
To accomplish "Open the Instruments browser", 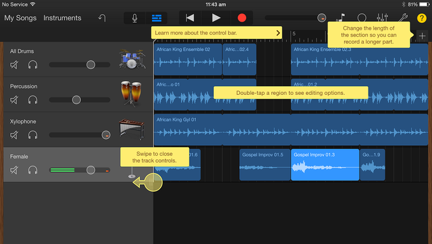I will click(x=62, y=18).
